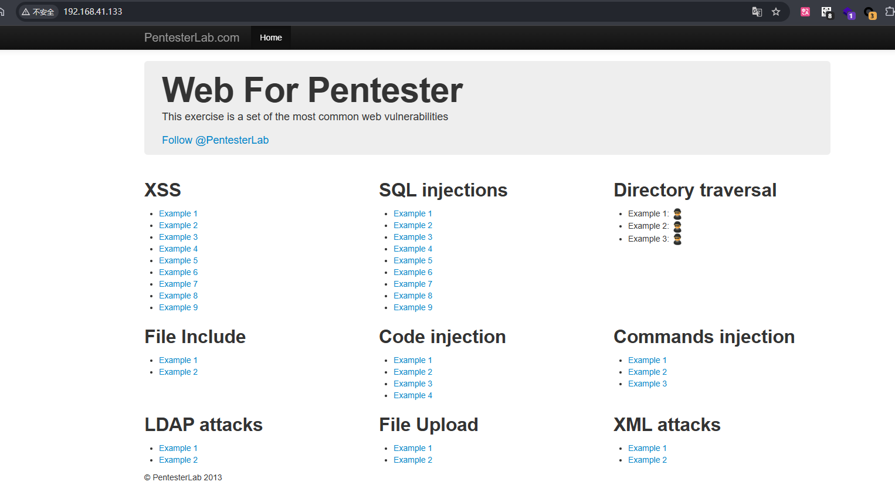Open Commands injection Example 3
This screenshot has width=895, height=502.
click(x=647, y=384)
